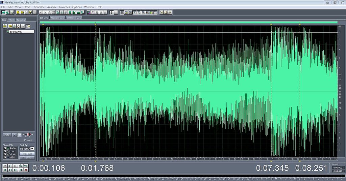Click the Play Looped infinity icon
The height and width of the screenshot is (181, 346).
(26, 166)
